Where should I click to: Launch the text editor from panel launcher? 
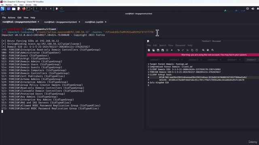(19, 9)
